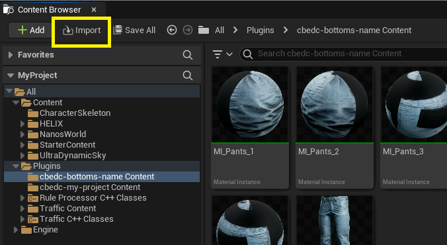Save all assets with Save All

pyautogui.click(x=134, y=30)
